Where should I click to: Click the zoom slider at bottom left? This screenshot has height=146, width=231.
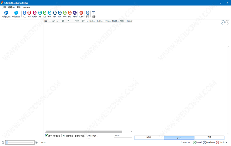click(x=20, y=142)
